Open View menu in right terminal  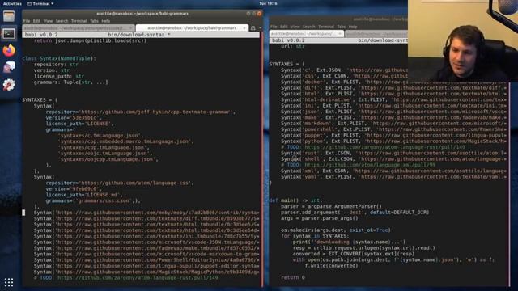point(295,27)
